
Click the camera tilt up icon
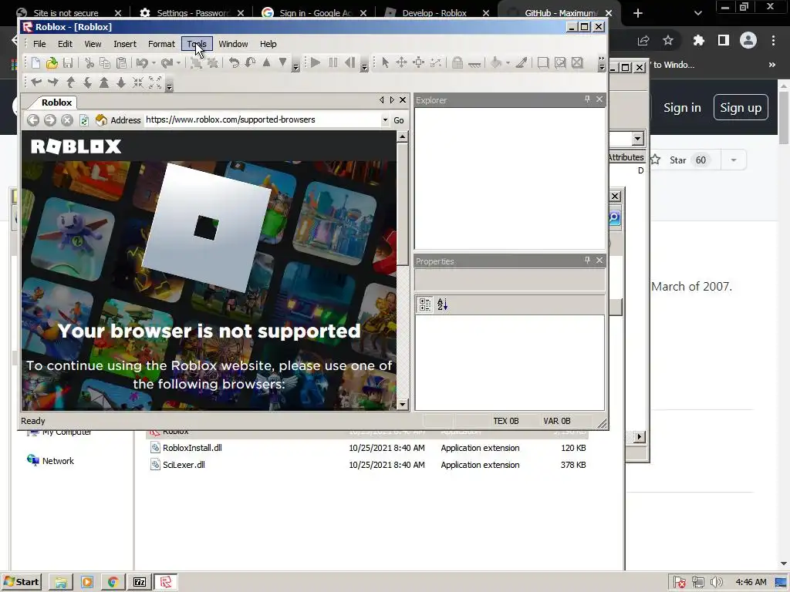click(x=70, y=82)
